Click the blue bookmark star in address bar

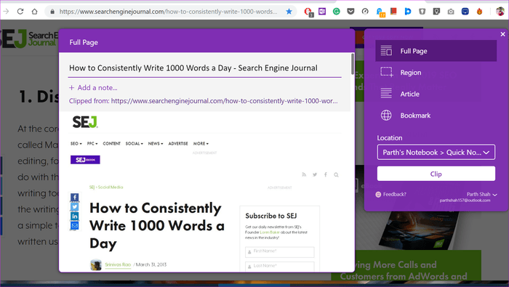pyautogui.click(x=289, y=12)
